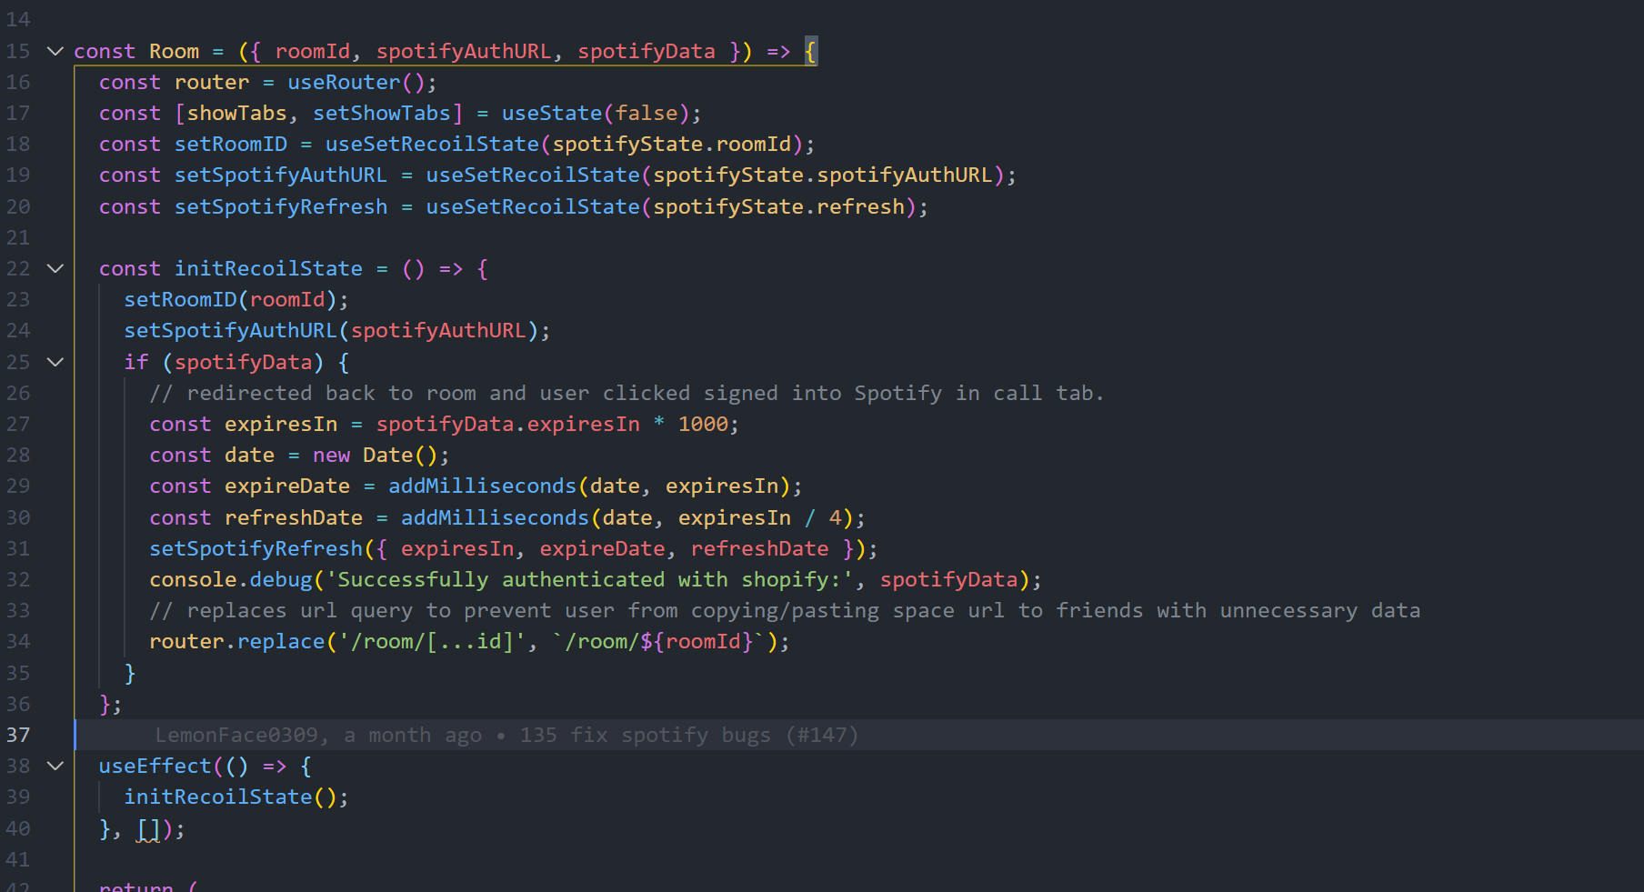Collapse the initRecoilState function fold arrow on line 22
The image size is (1644, 892).
pyautogui.click(x=55, y=268)
